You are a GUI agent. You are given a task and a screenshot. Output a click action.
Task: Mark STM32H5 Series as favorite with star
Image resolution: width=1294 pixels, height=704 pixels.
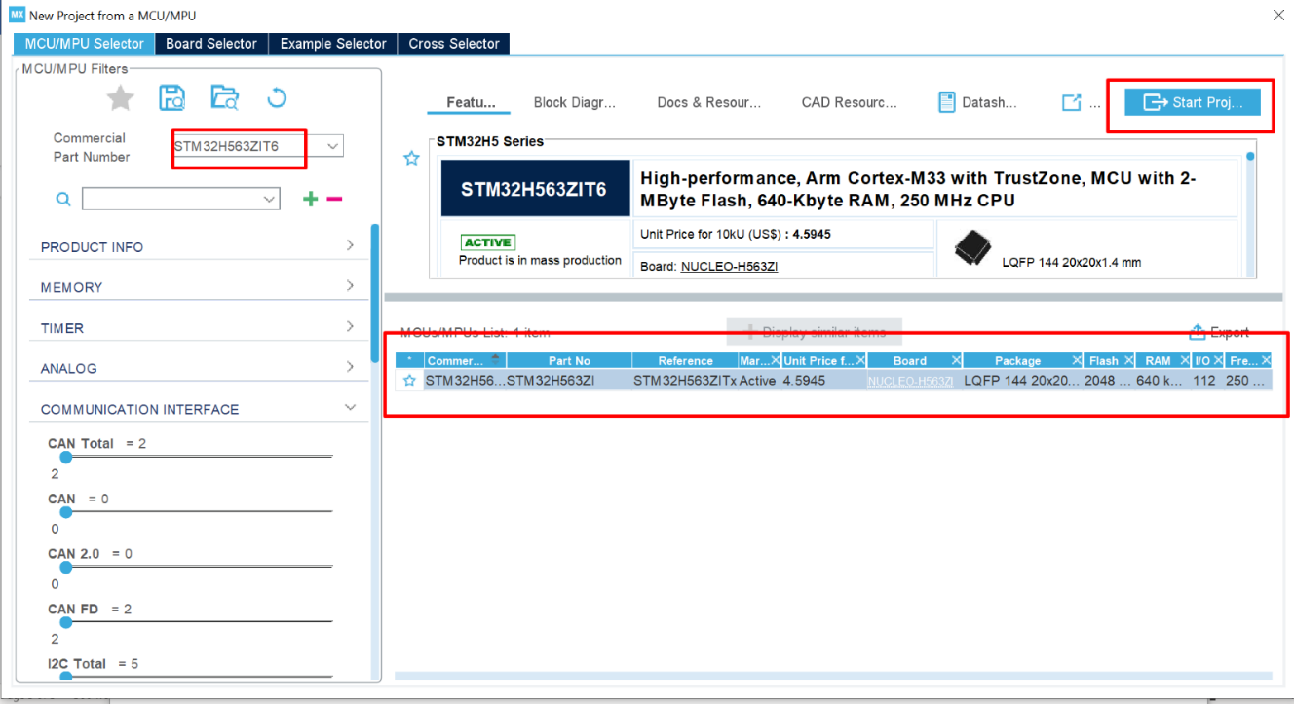[410, 158]
